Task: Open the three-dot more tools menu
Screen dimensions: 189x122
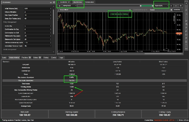Action: pos(186,49)
